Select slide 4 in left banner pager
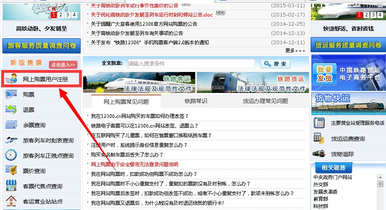386x210 pixels. coord(74,15)
